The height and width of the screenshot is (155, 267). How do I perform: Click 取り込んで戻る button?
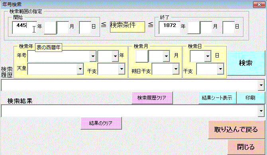pos(236,130)
